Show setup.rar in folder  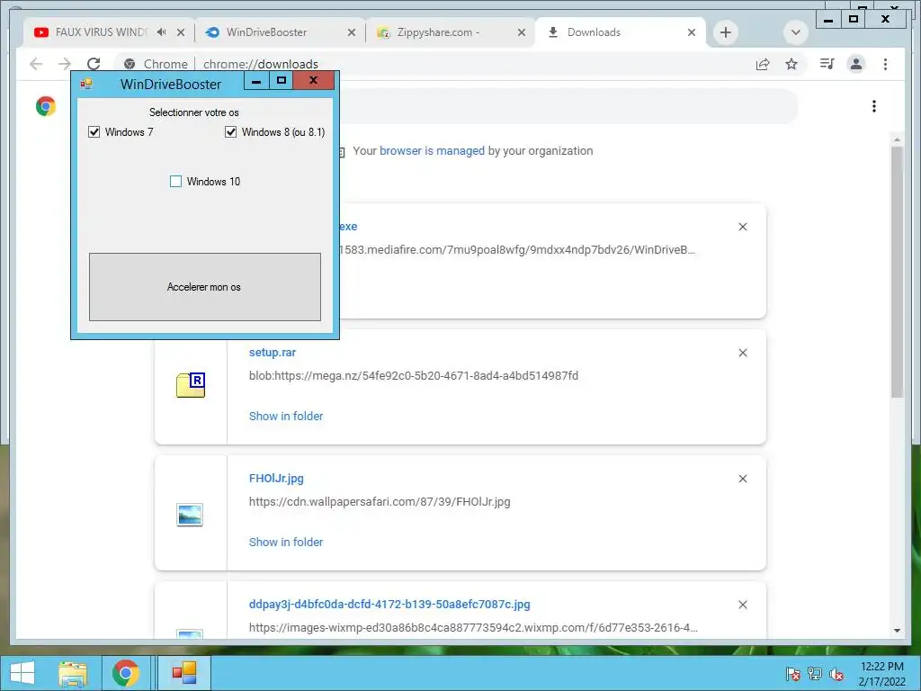click(286, 416)
